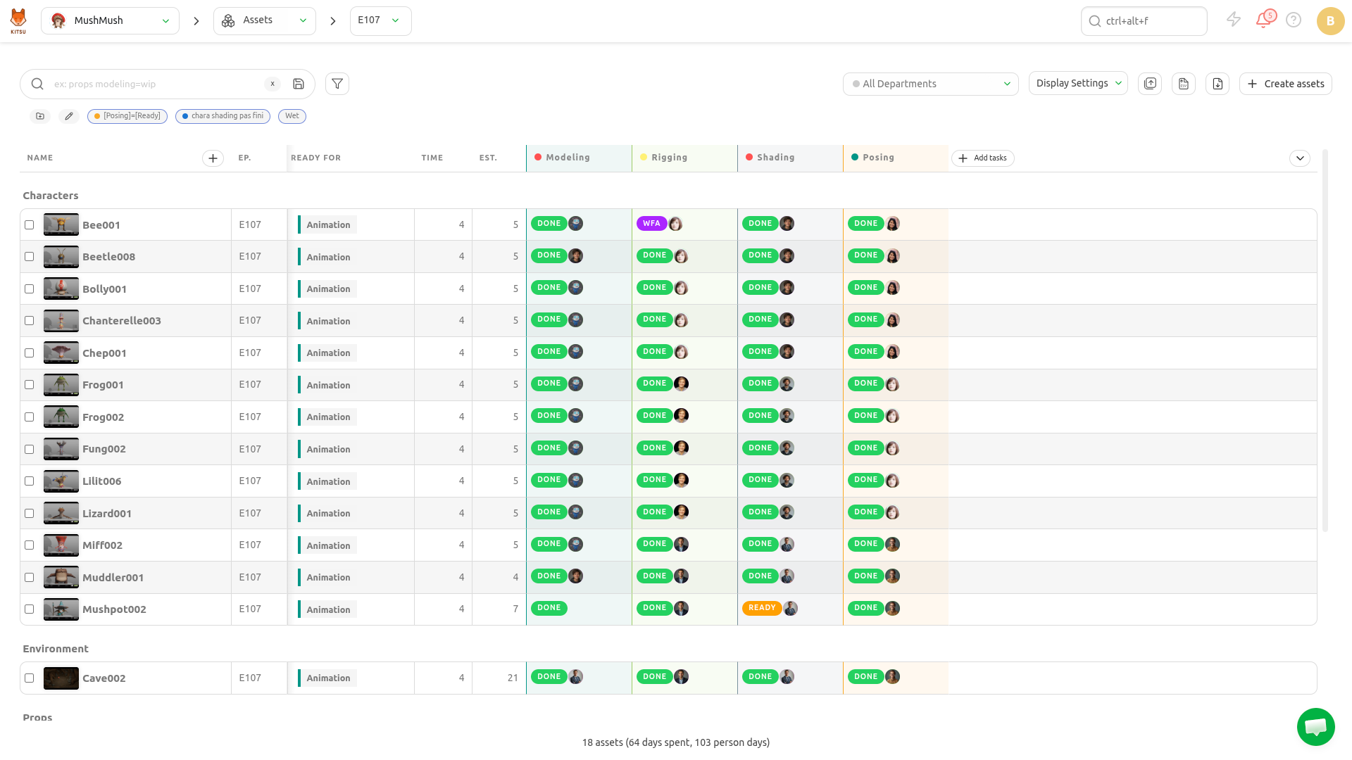1352x760 pixels.
Task: Click assignee avatar in Bee001 Rigging cell
Action: click(x=676, y=224)
